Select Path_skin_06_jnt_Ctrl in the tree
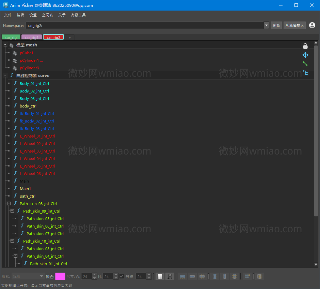 (x=45, y=226)
